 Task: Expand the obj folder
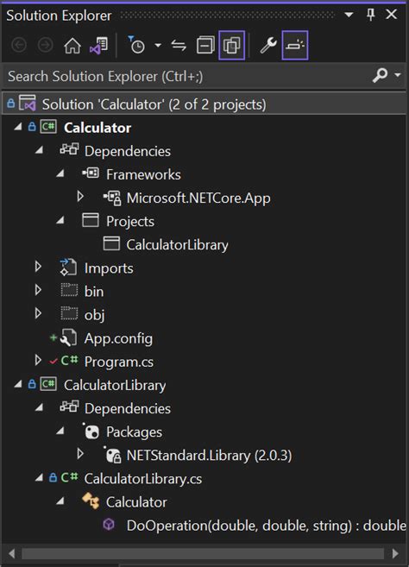[x=38, y=313]
